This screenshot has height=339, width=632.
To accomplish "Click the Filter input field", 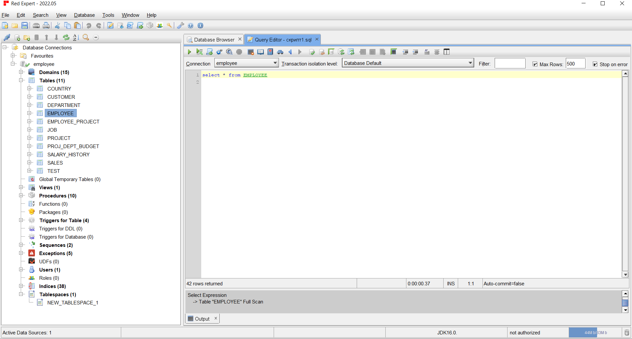I will [510, 64].
